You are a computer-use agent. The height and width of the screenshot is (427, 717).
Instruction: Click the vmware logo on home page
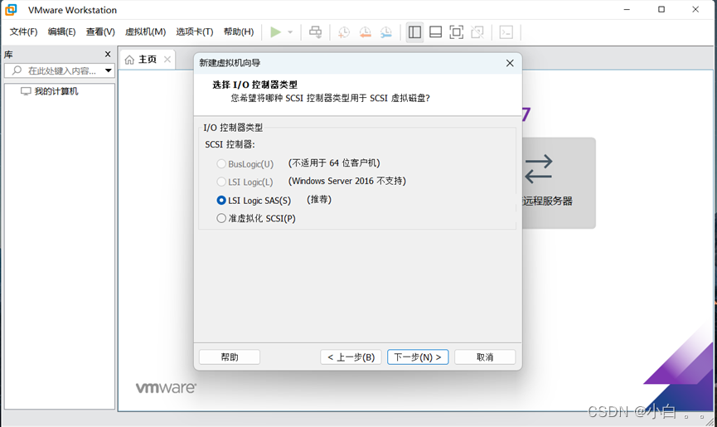166,388
